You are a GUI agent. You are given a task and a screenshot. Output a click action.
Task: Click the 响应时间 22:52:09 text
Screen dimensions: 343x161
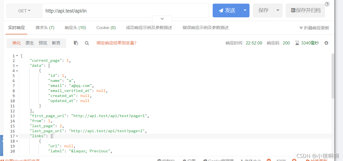[244, 43]
